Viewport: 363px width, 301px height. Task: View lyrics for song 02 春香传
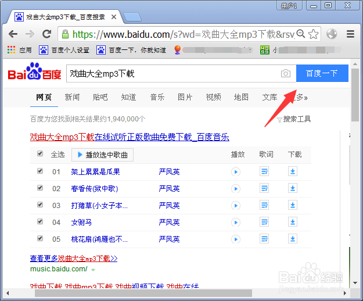264,188
